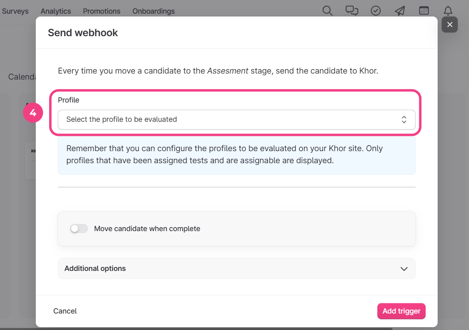
Task: Navigate to Onboardings
Action: coord(154,11)
